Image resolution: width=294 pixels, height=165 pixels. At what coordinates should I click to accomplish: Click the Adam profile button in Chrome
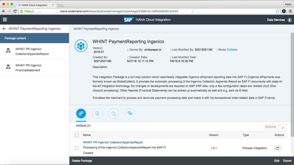tap(288, 4)
